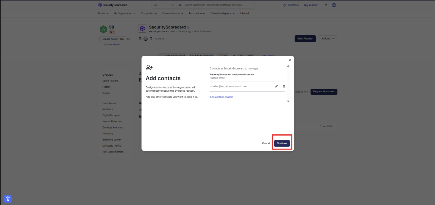Expand the Automation menu
435x205 pixels.
[x=197, y=13]
